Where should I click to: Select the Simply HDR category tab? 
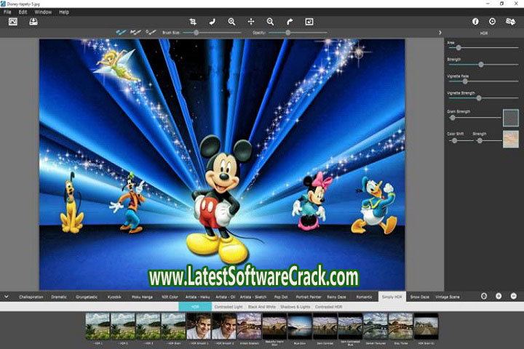coord(392,297)
